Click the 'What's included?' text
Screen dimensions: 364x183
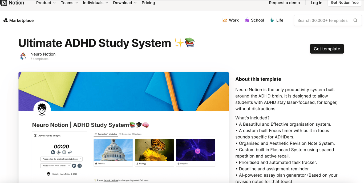(x=252, y=118)
